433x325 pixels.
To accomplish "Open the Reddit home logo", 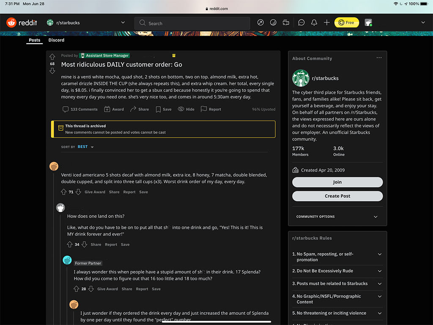I will [22, 23].
